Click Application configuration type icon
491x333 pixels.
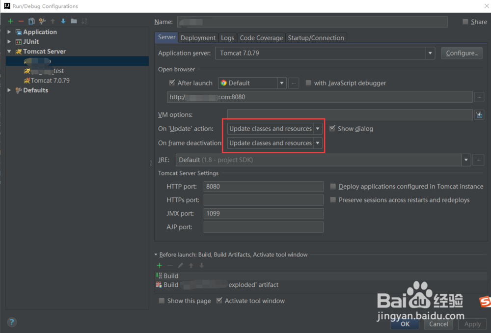click(19, 32)
